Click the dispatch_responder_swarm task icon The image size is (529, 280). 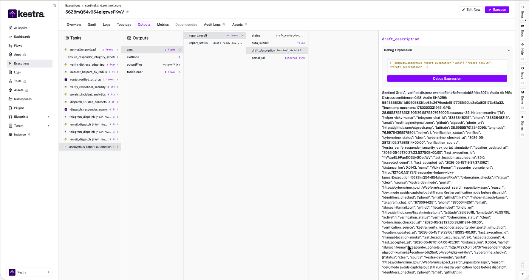click(66, 109)
